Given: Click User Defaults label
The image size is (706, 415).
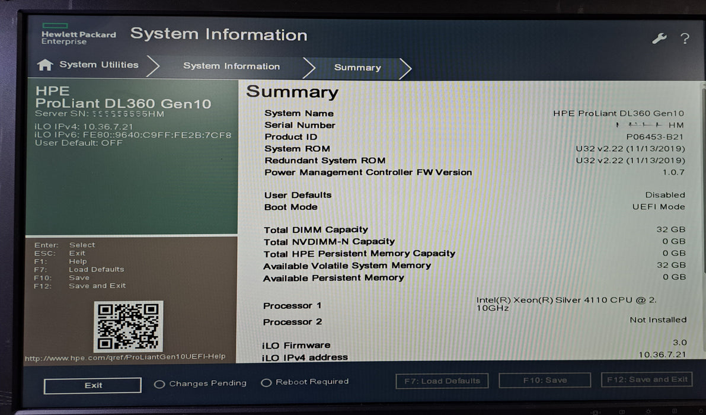Looking at the screenshot, I should click(x=298, y=196).
